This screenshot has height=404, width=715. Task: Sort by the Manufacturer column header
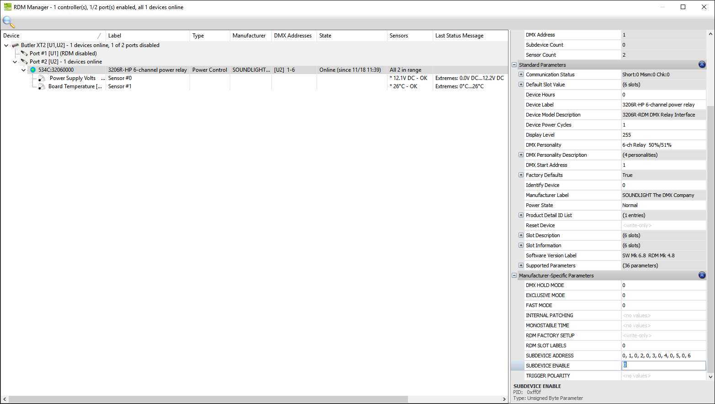click(249, 36)
